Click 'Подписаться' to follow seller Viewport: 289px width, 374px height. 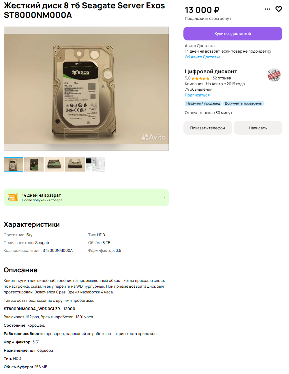coord(197,95)
